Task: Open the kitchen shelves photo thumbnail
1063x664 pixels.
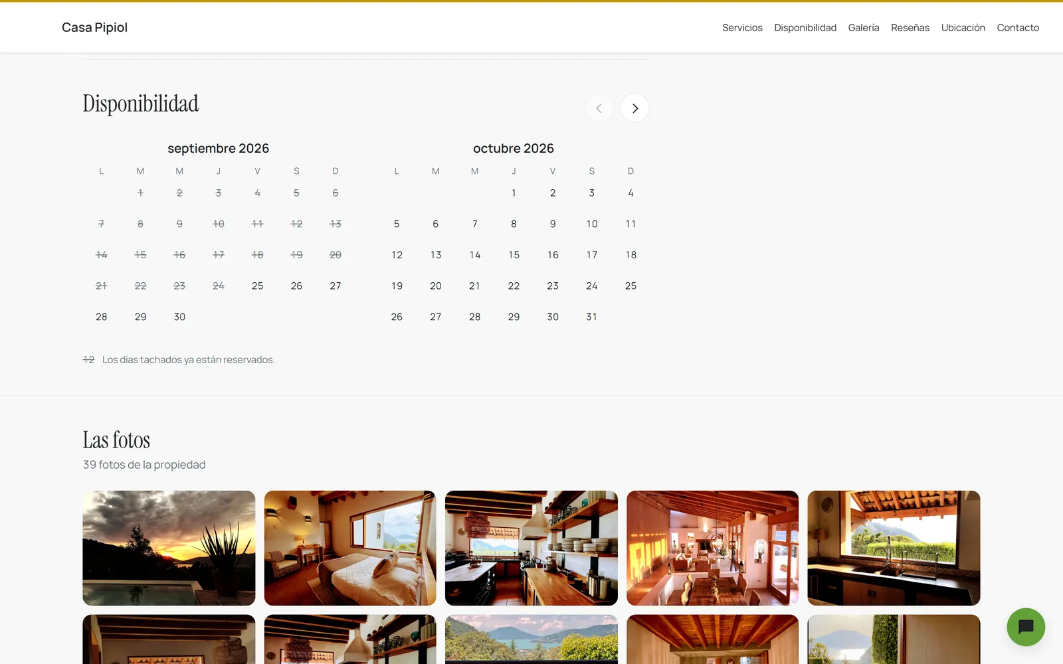Action: pos(531,548)
